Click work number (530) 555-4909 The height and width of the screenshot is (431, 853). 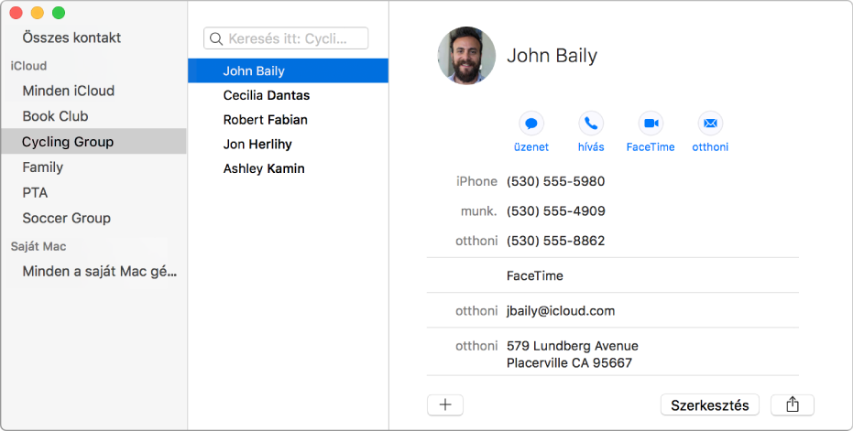555,210
